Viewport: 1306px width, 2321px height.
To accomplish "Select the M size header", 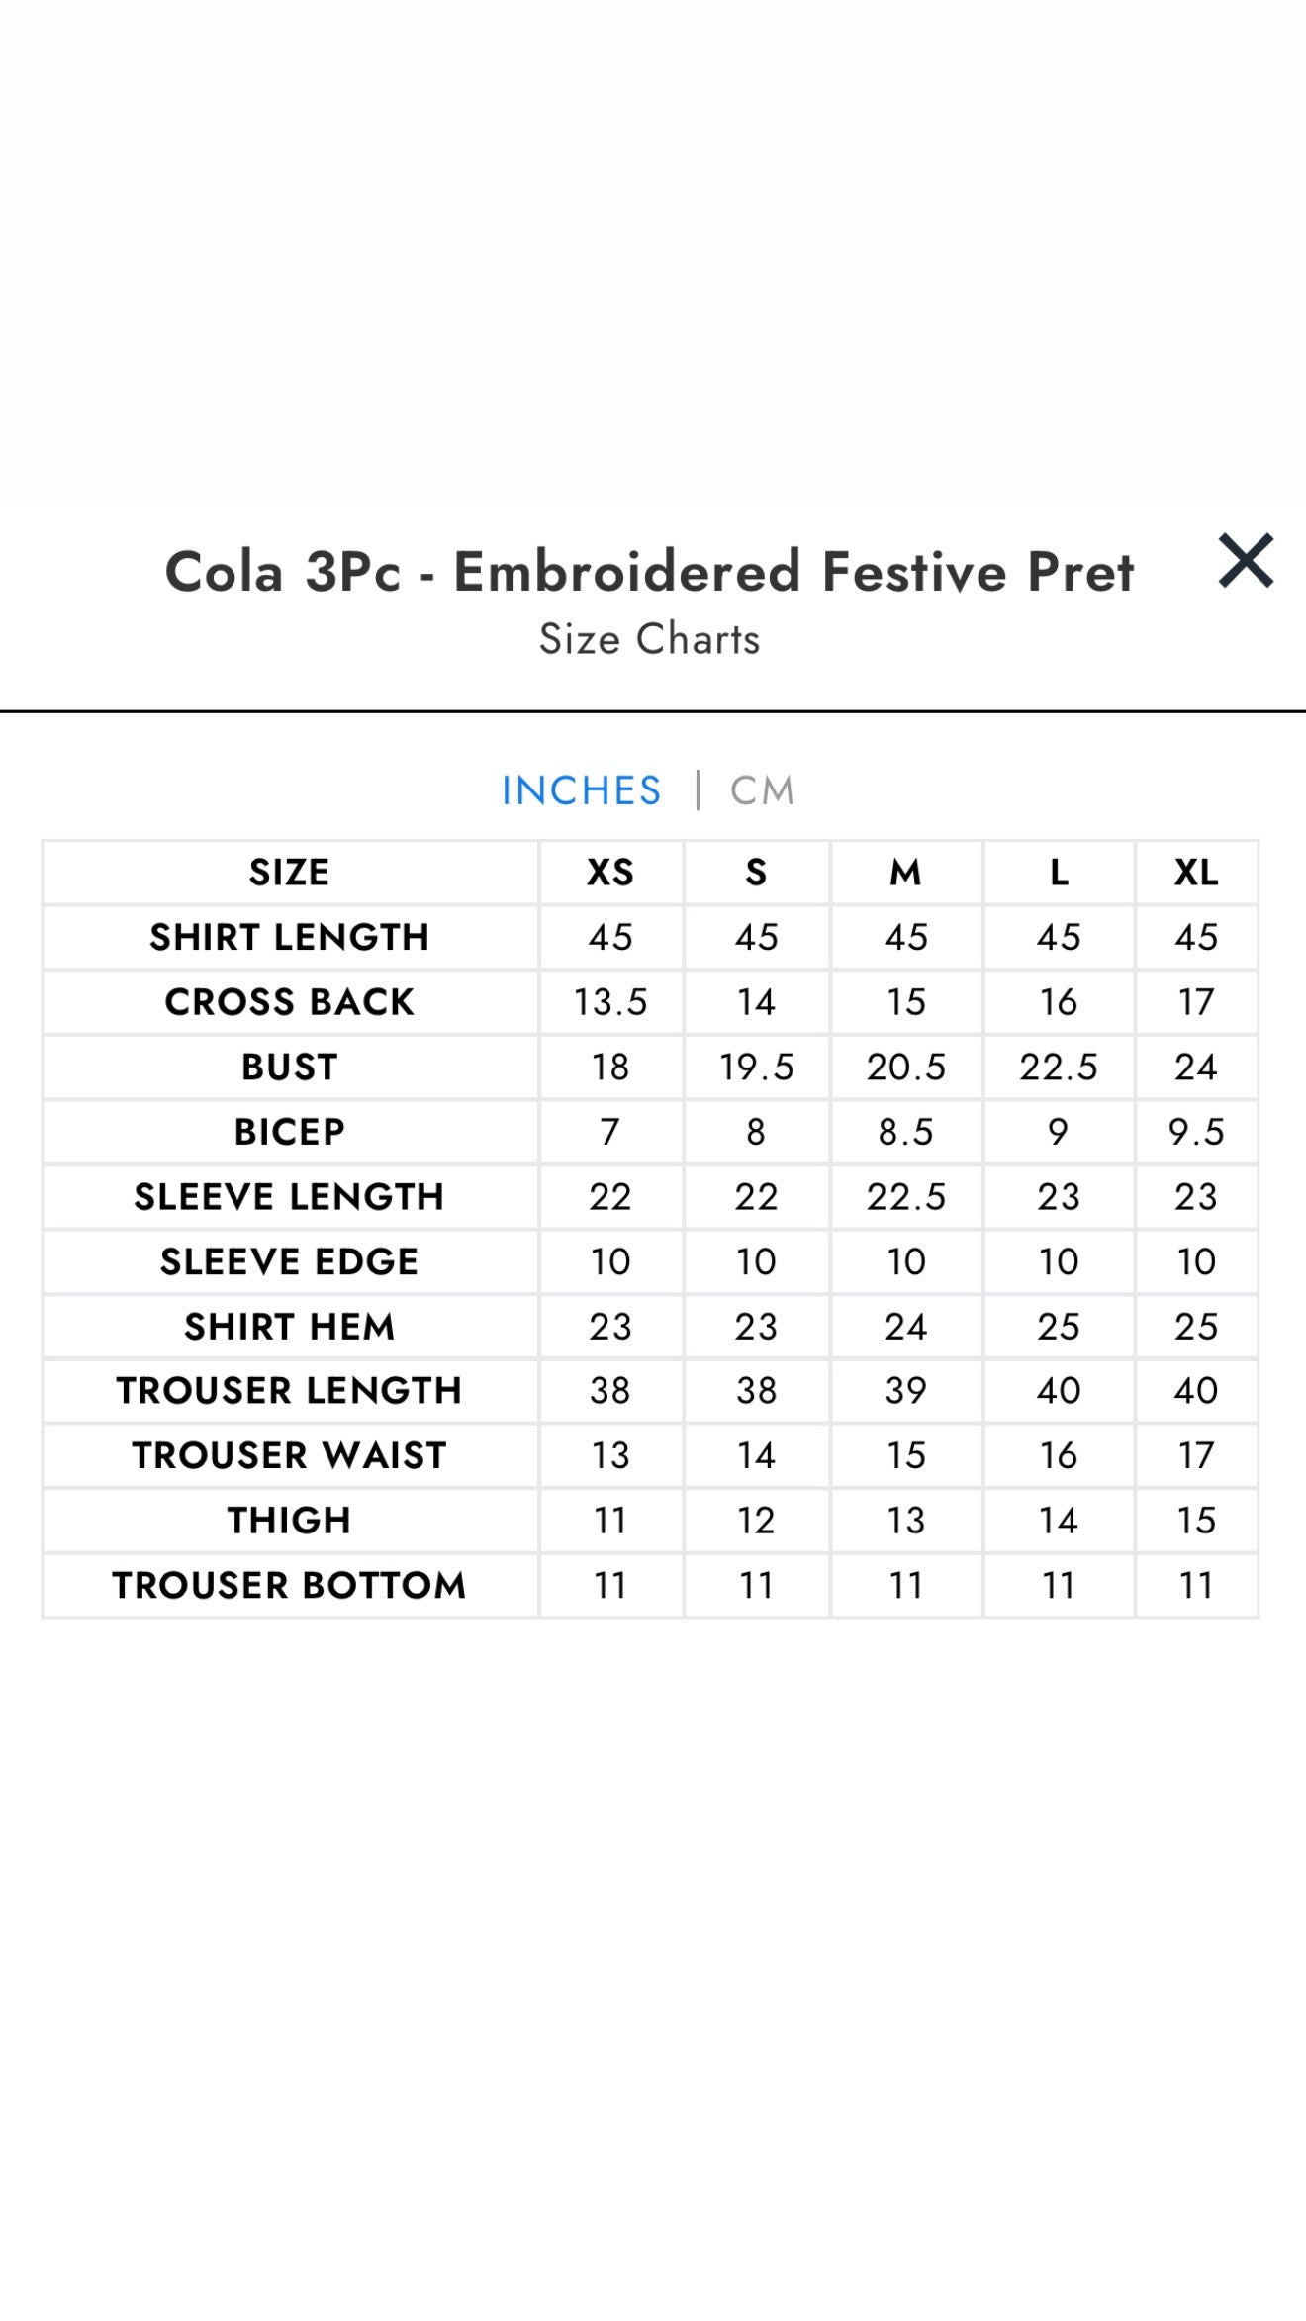I will point(905,873).
